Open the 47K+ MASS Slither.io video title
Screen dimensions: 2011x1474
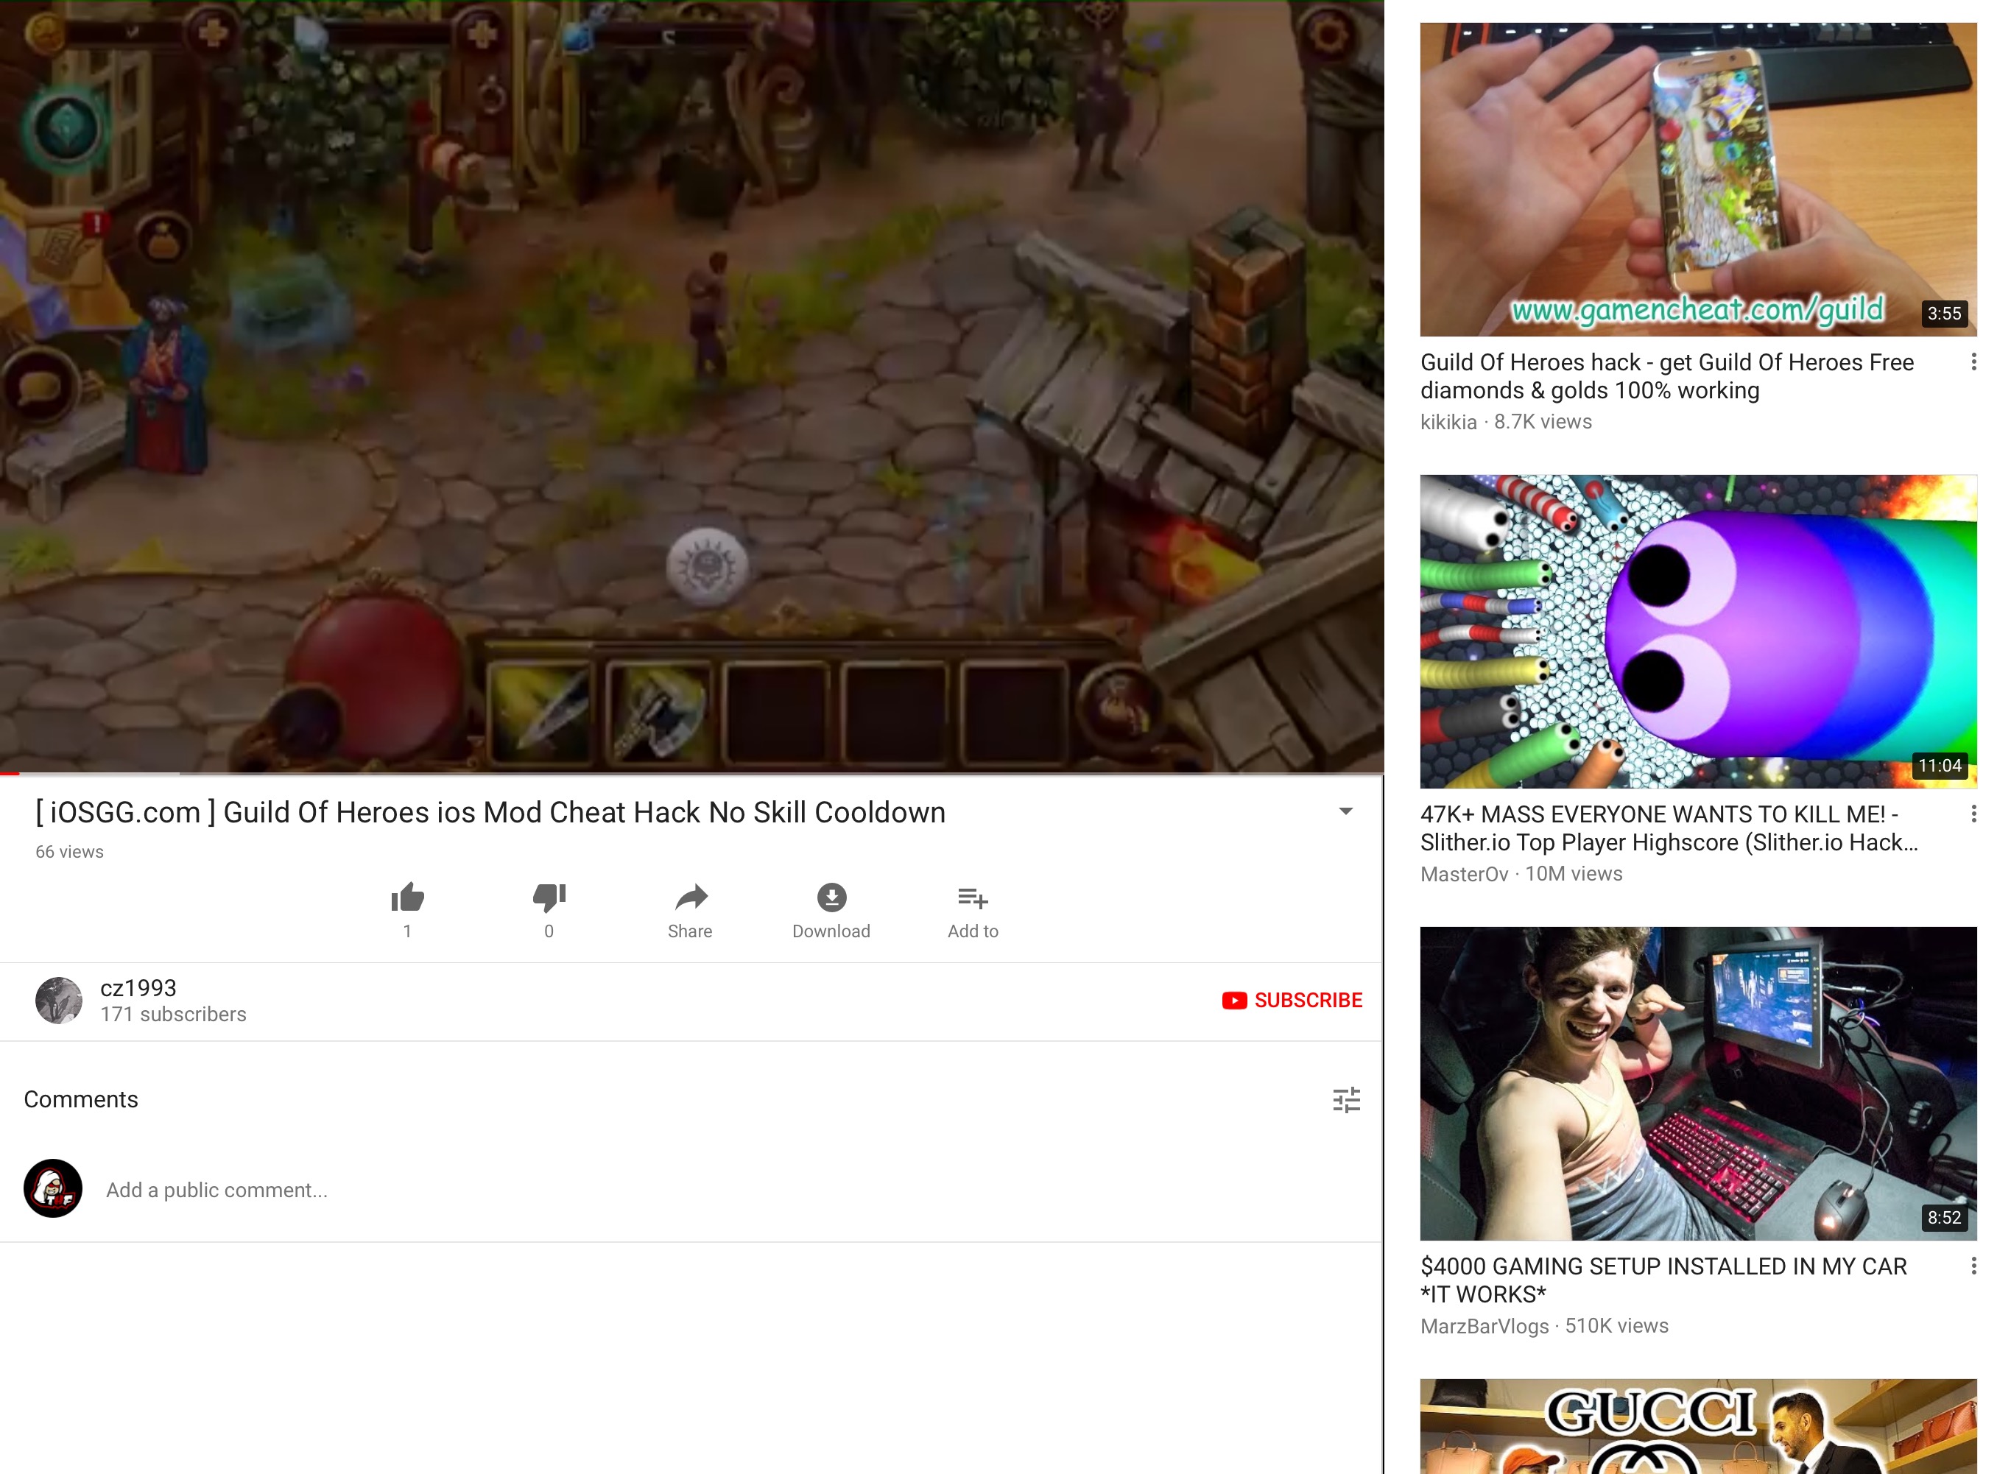coord(1669,828)
